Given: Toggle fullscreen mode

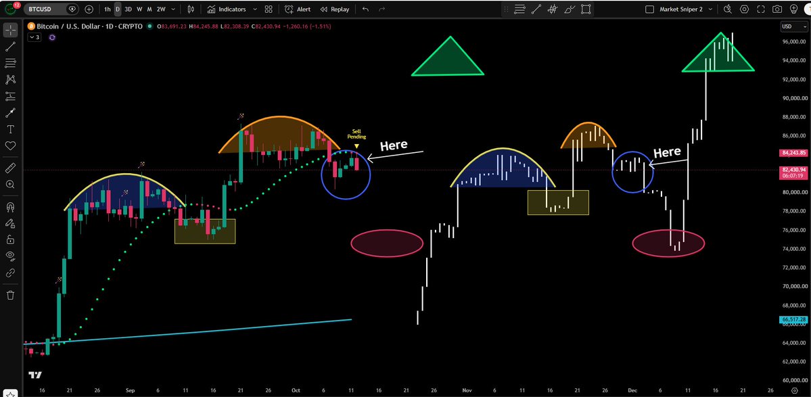Looking at the screenshot, I should pyautogui.click(x=761, y=9).
